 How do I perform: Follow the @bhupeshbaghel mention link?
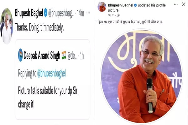(x=52, y=73)
